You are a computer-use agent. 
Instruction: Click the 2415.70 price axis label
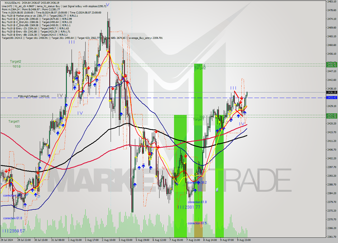(332, 132)
